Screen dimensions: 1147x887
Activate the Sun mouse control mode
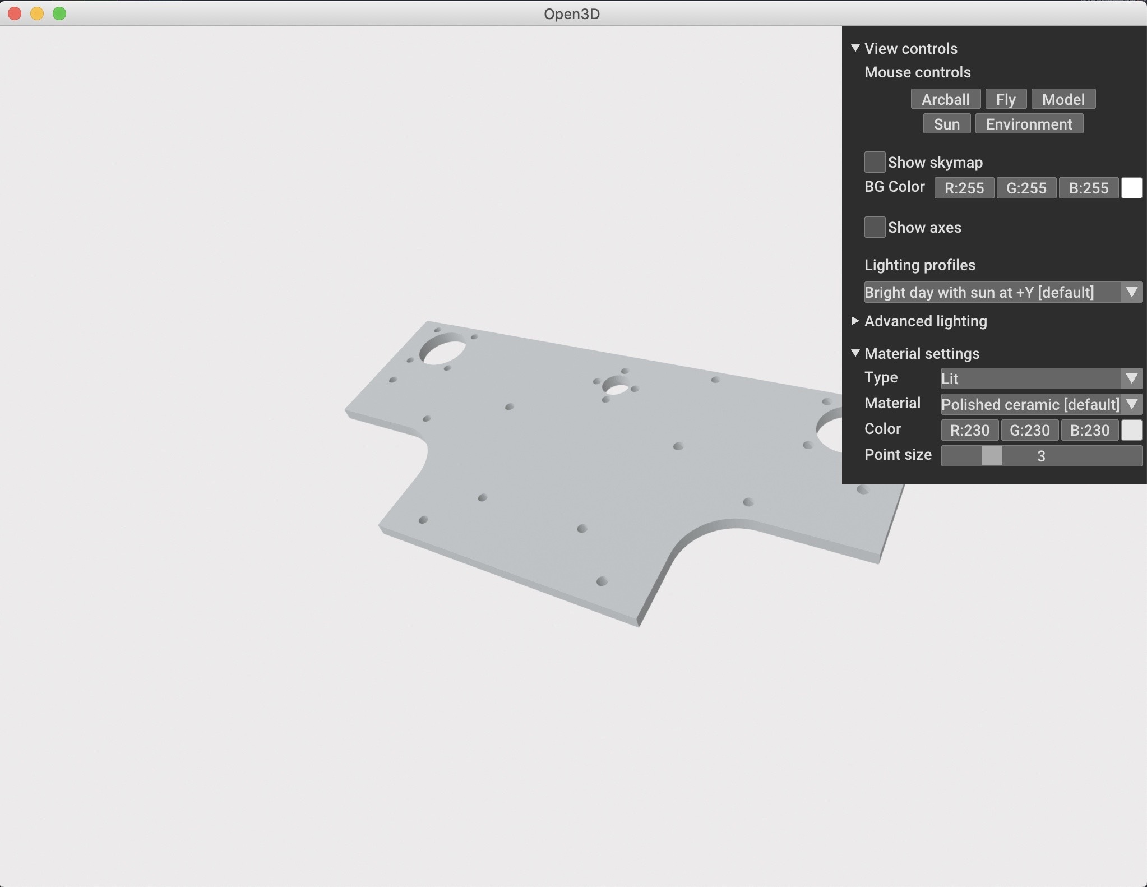click(x=945, y=123)
